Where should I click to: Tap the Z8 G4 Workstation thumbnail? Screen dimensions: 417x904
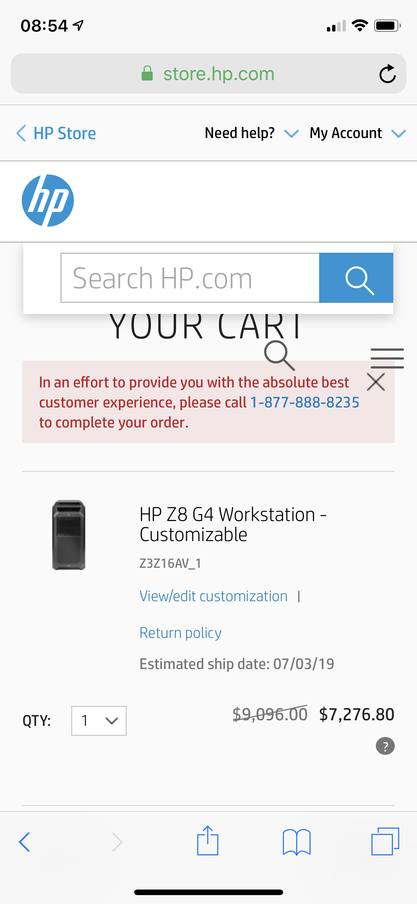[x=69, y=535]
